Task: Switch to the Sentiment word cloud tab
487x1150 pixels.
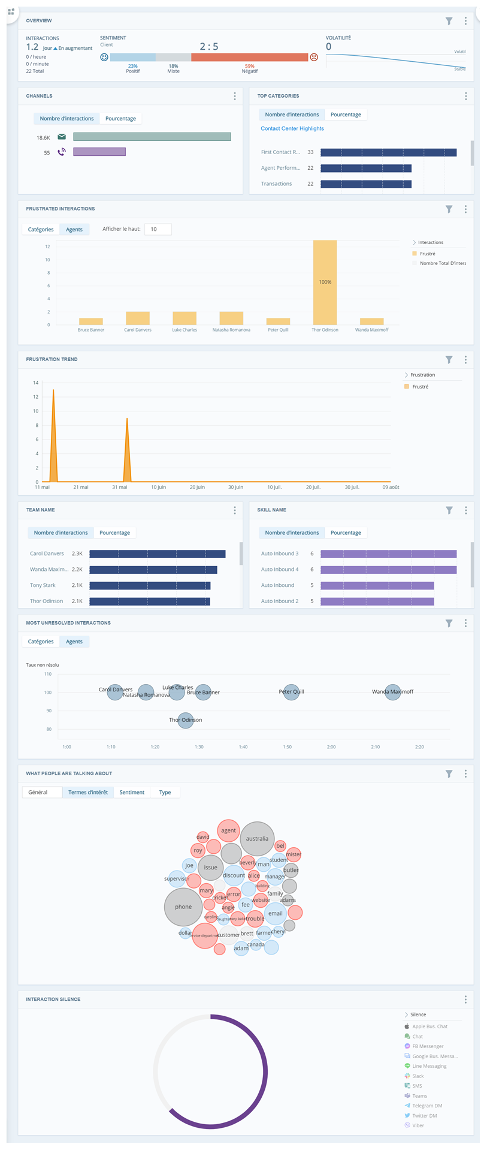Action: 132,793
